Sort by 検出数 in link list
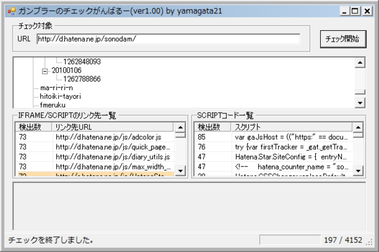The width and height of the screenshot is (379, 252). coord(33,127)
